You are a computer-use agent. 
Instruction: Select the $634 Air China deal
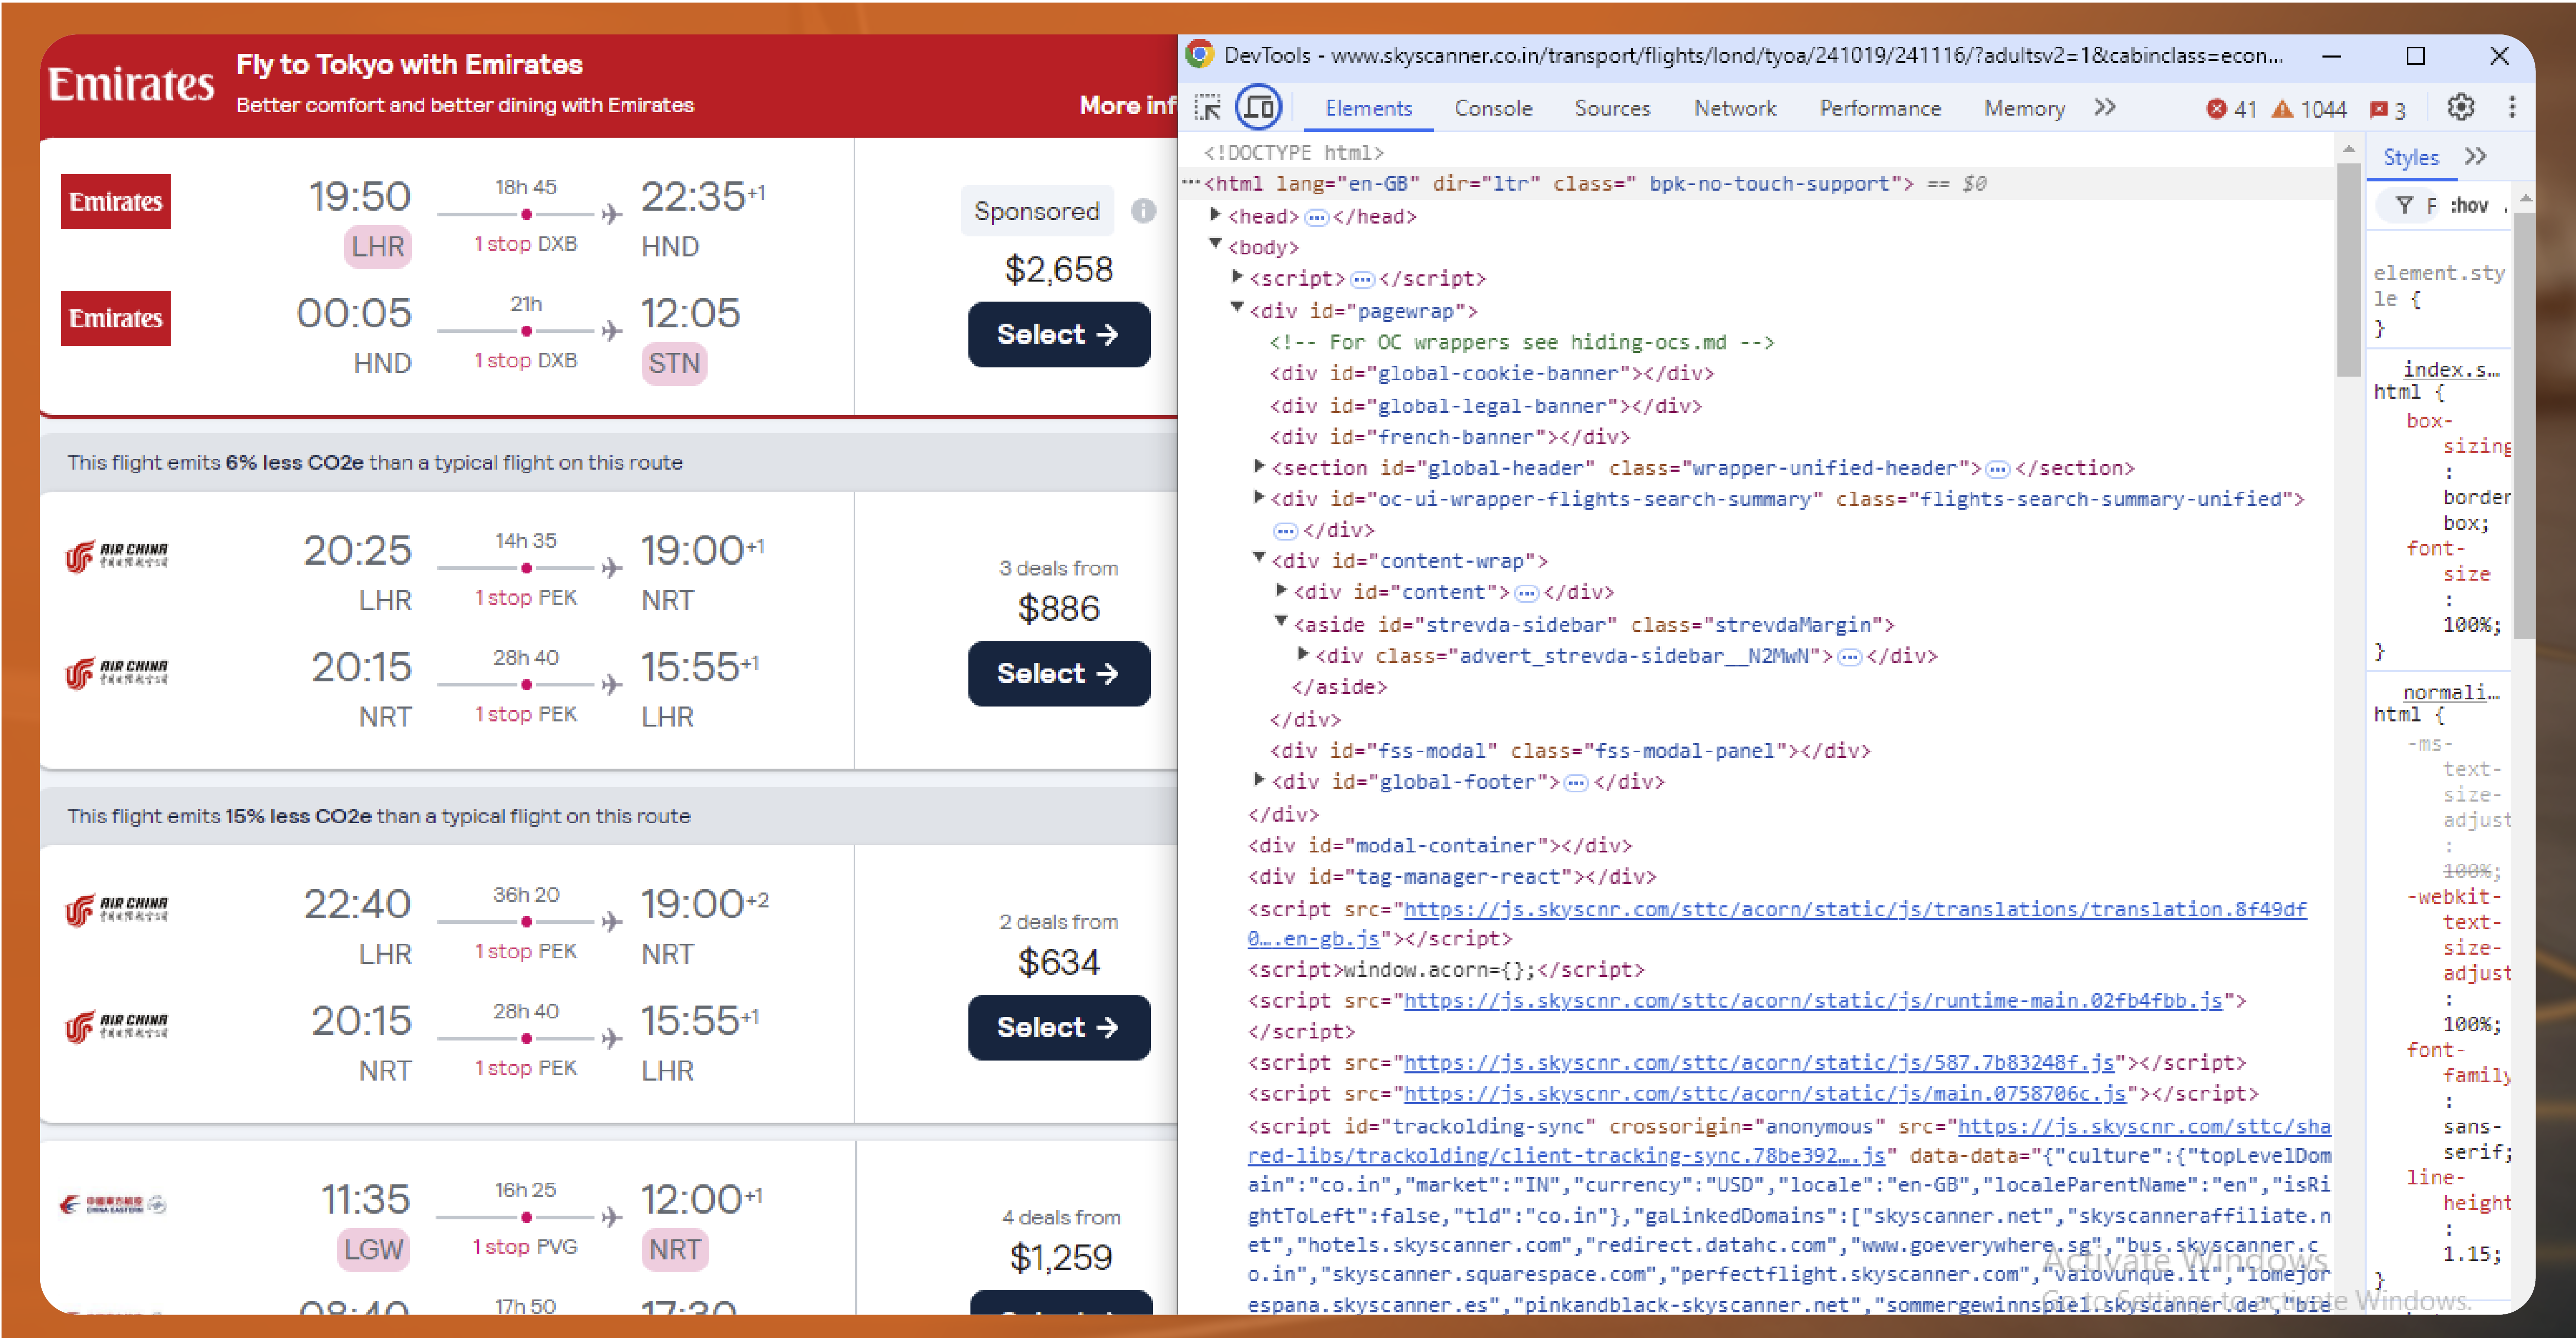tap(1059, 1027)
